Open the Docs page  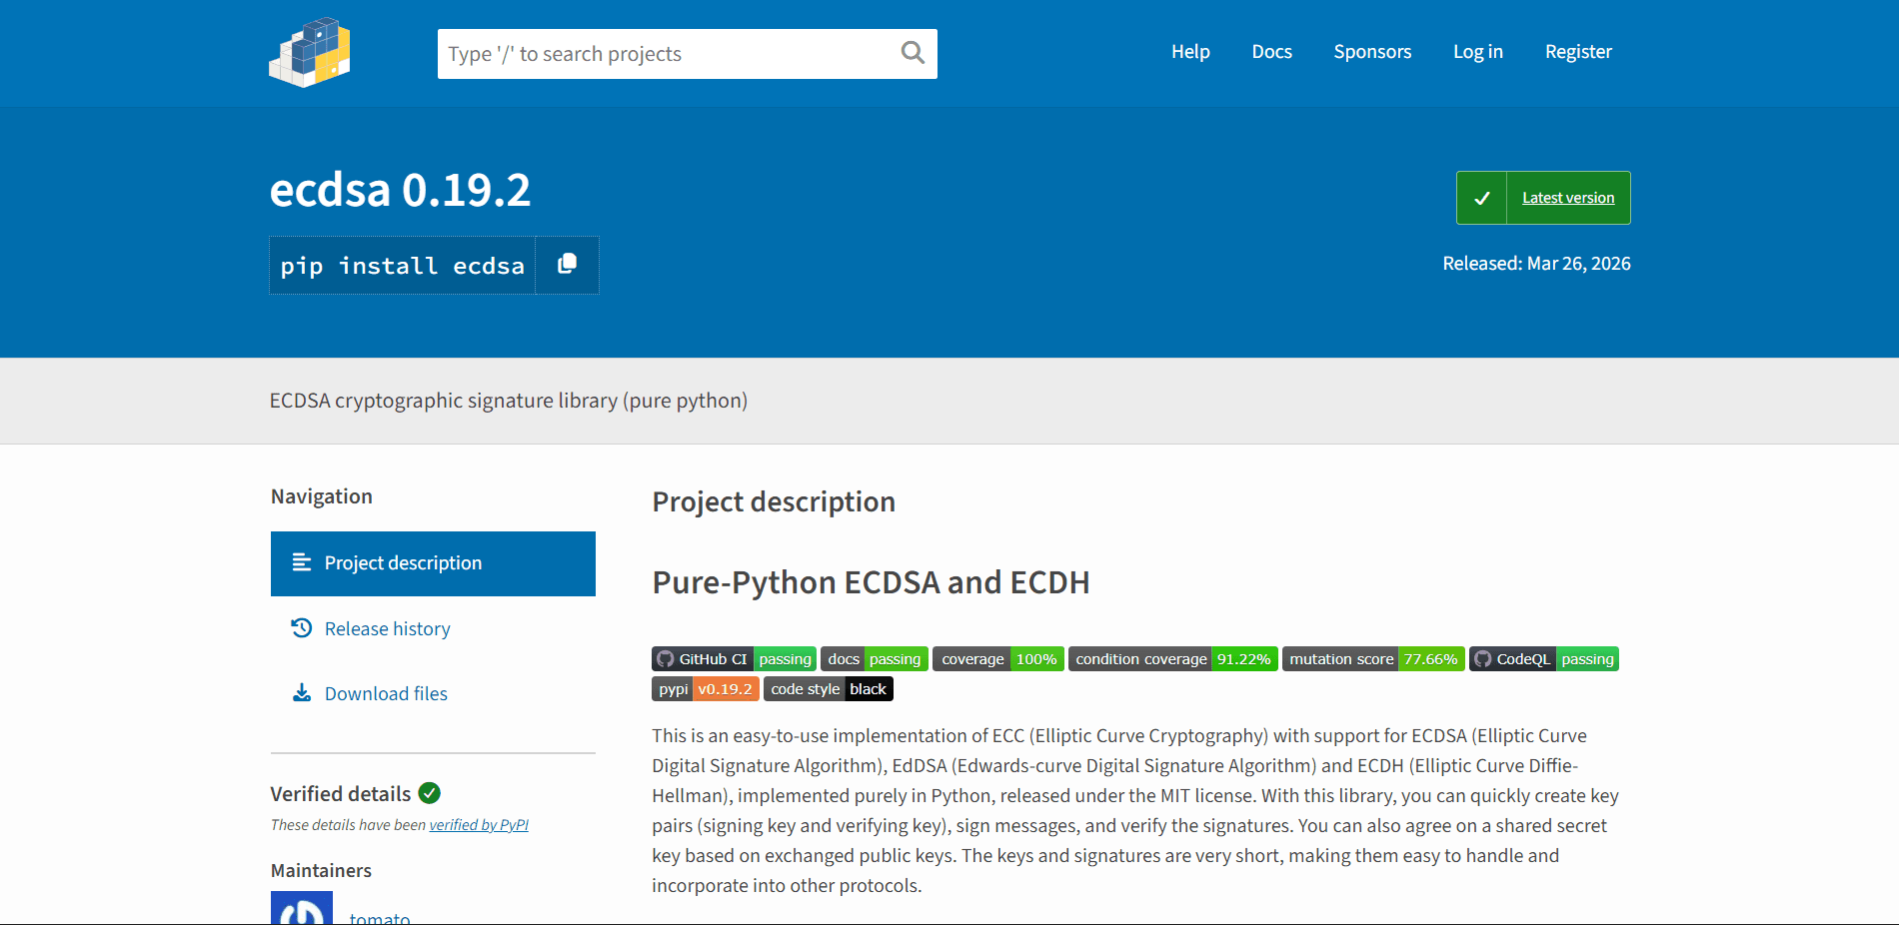tap(1271, 51)
